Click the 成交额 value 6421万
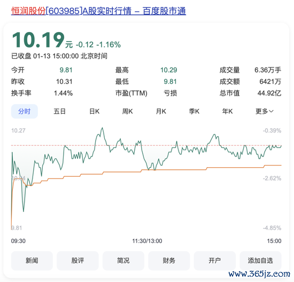 (270, 82)
